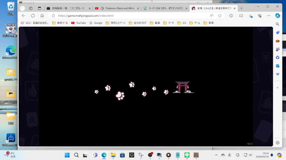The width and height of the screenshot is (286, 160).
Task: Expand the 動画 bookmarks folder
Action: (x=155, y=23)
